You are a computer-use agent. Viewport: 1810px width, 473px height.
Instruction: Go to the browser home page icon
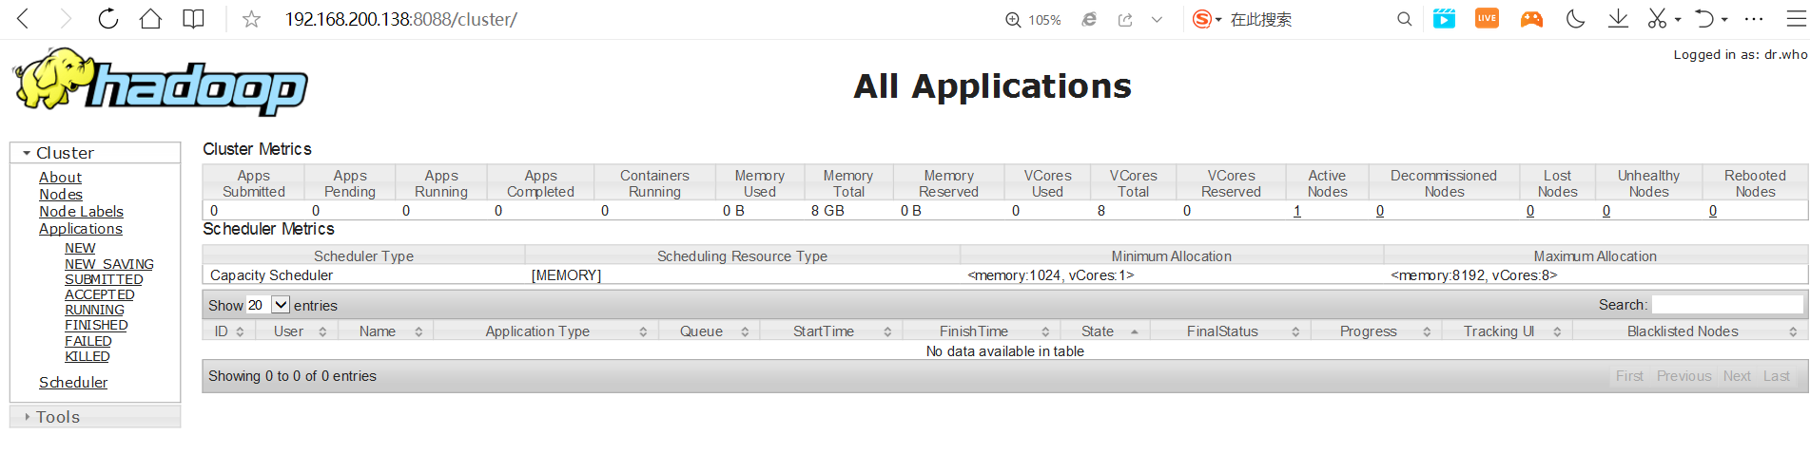[x=150, y=19]
